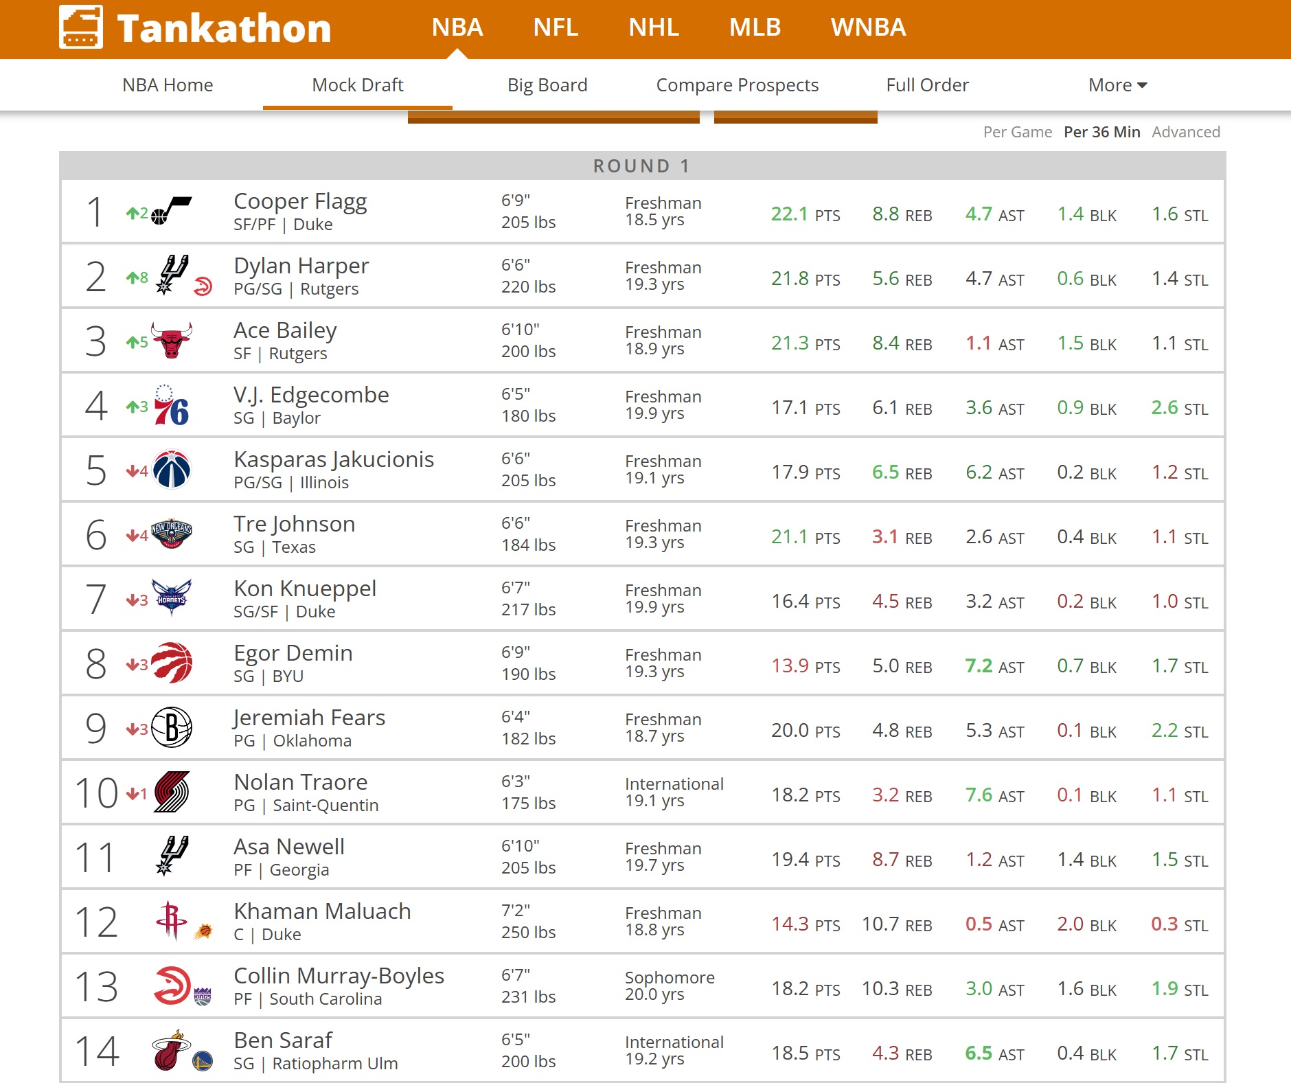
Task: Click the small Suns logo at pick 12
Action: coord(203,932)
